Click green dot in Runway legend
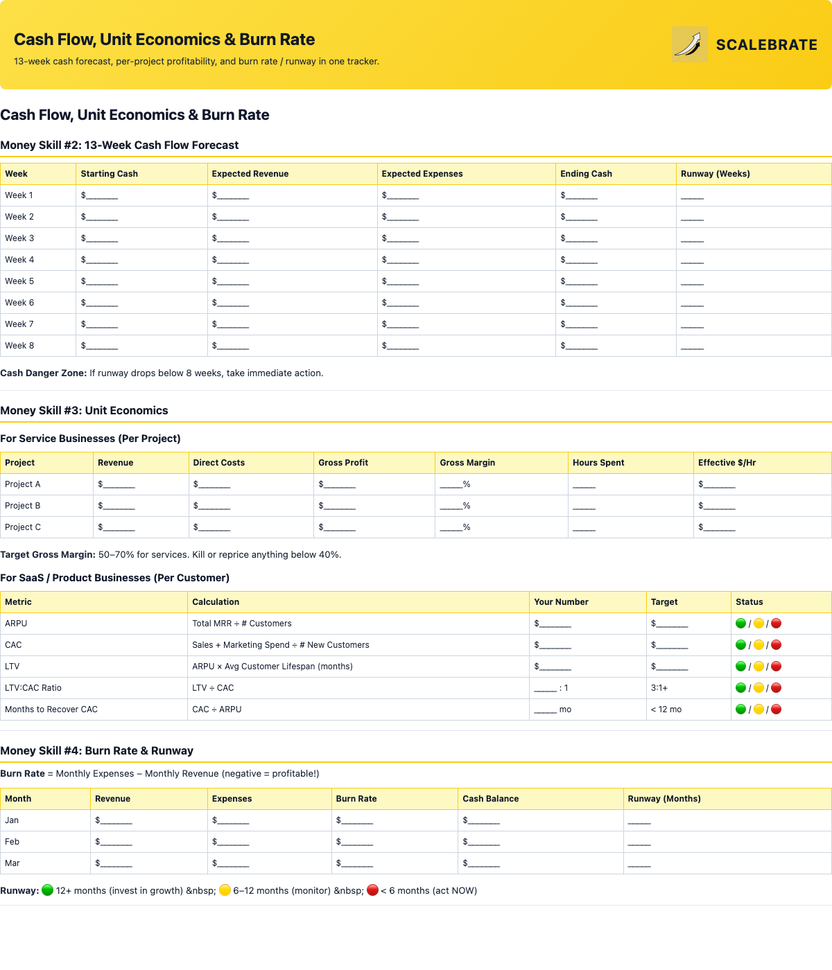 pos(48,890)
